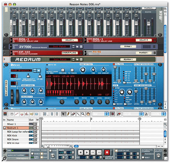The height and width of the screenshot is (163, 170).
Task: Click the Quantize notes icon
Action: (147, 114)
